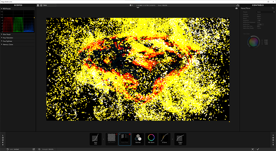Toggle the Haze/Flare red disable badge
276x151 pixels.
130,134
